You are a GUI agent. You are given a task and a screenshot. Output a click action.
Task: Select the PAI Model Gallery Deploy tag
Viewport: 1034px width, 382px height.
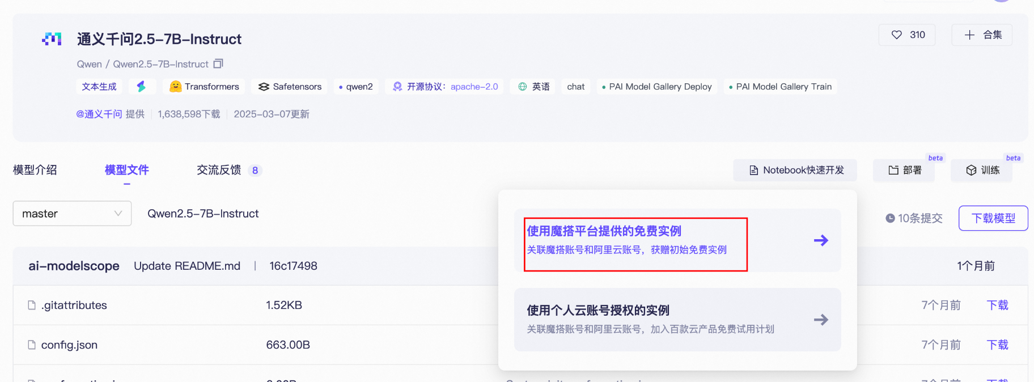[x=657, y=87]
